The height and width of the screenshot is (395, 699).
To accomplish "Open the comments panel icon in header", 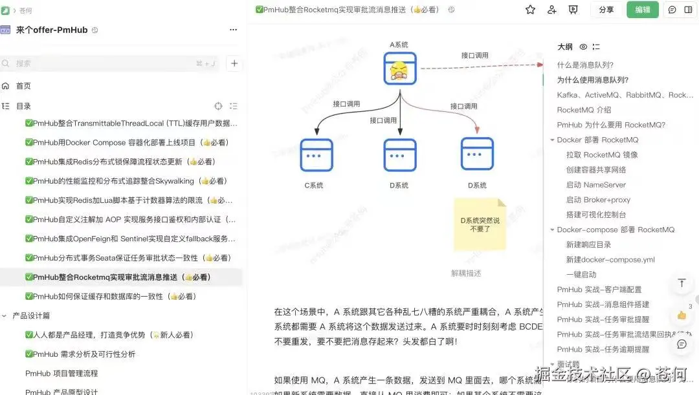I will (x=672, y=9).
